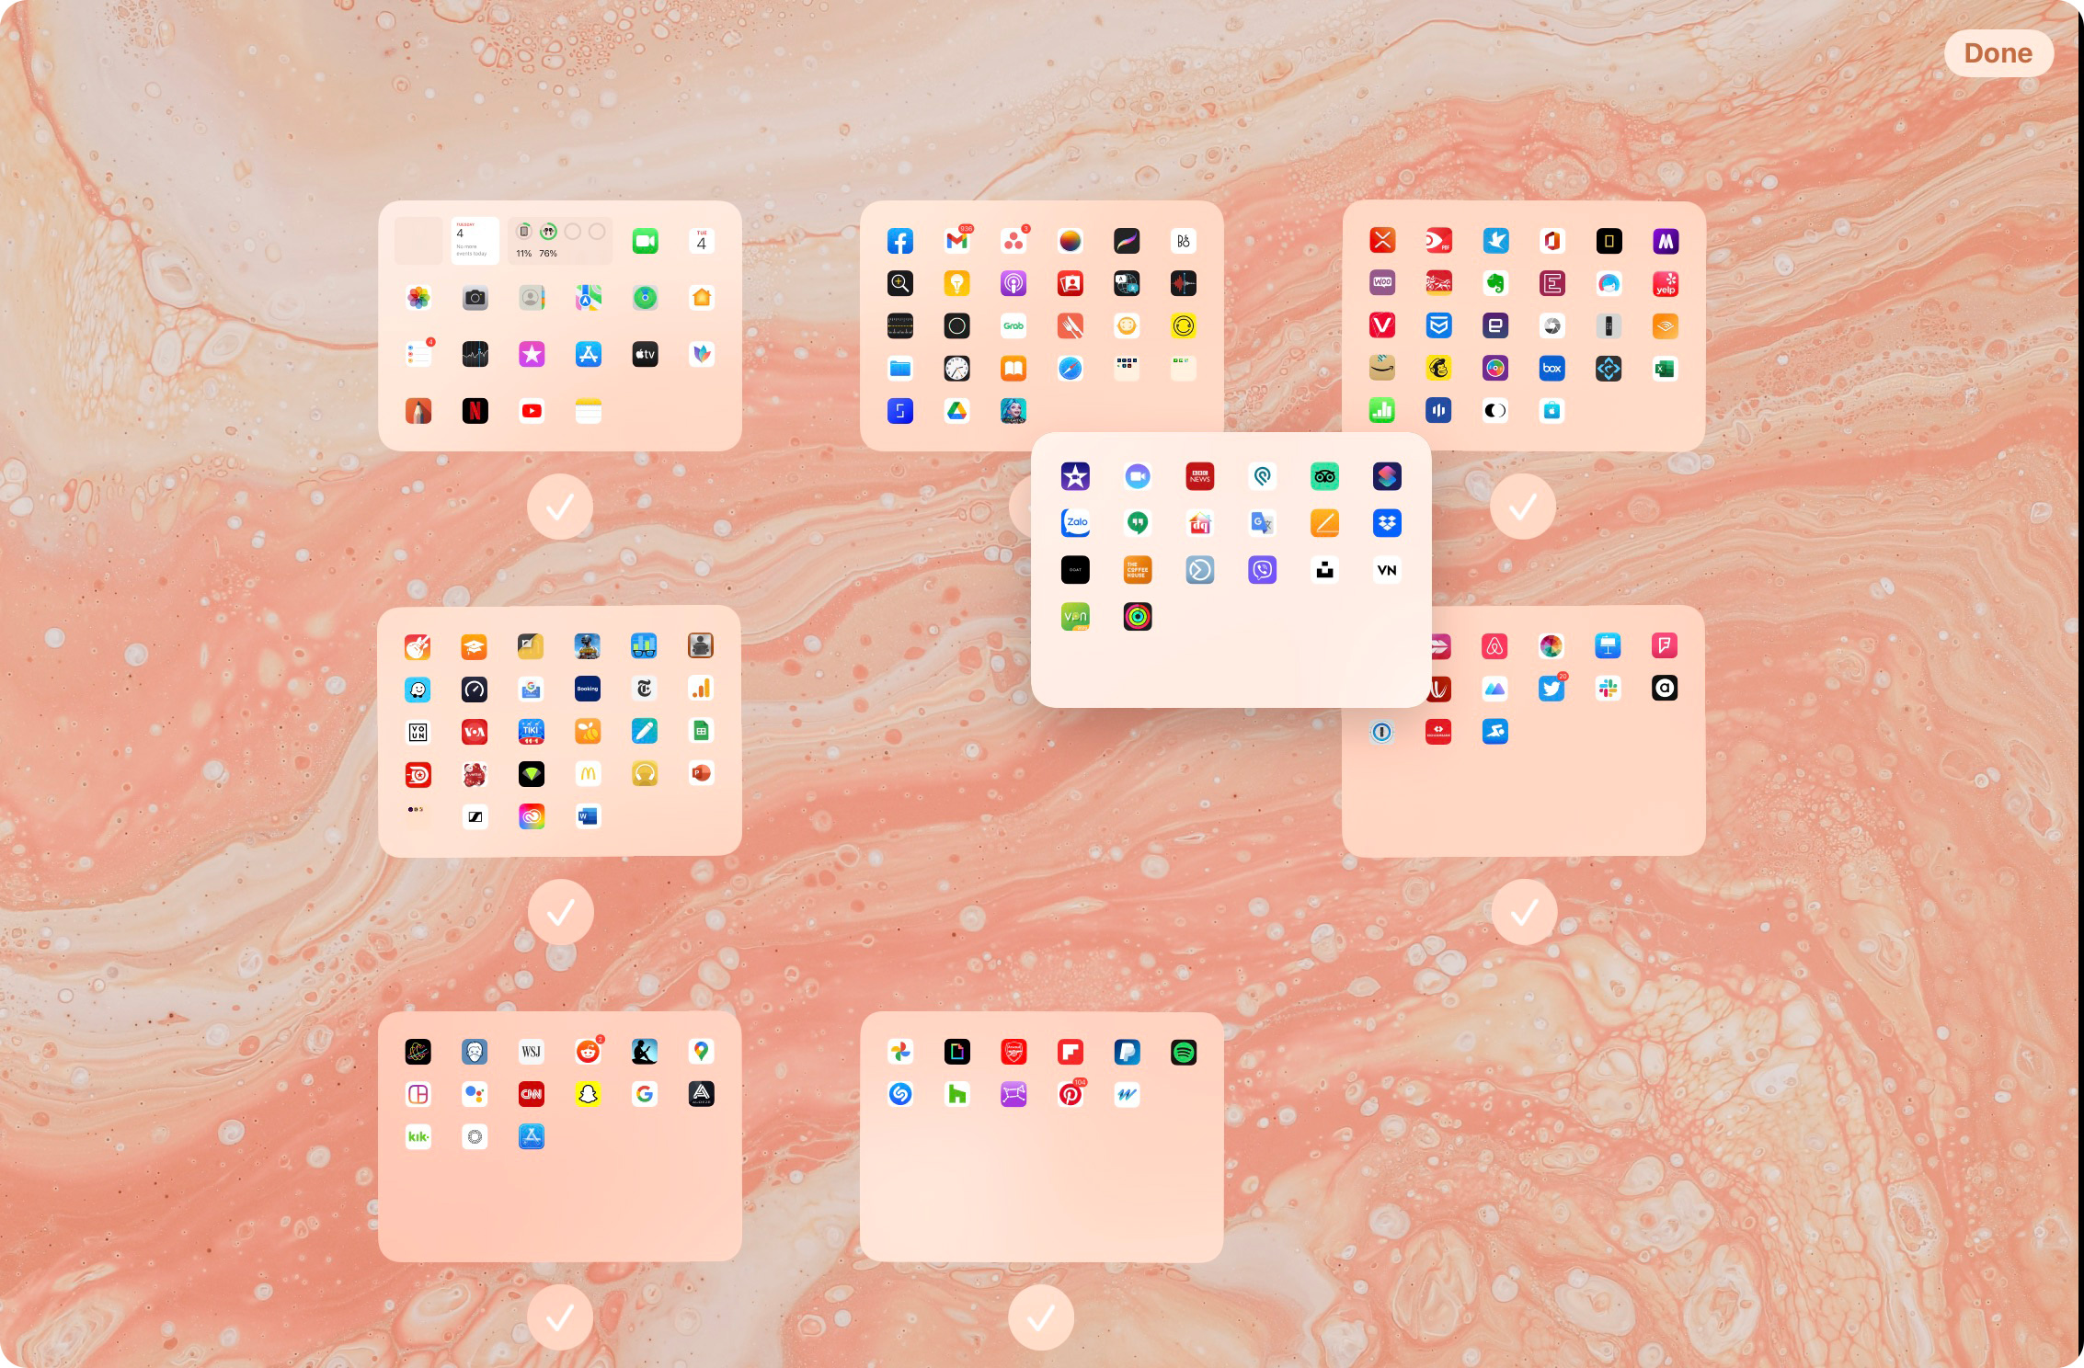2084x1368 pixels.
Task: Open the Evernote icon
Action: pyautogui.click(x=1495, y=284)
